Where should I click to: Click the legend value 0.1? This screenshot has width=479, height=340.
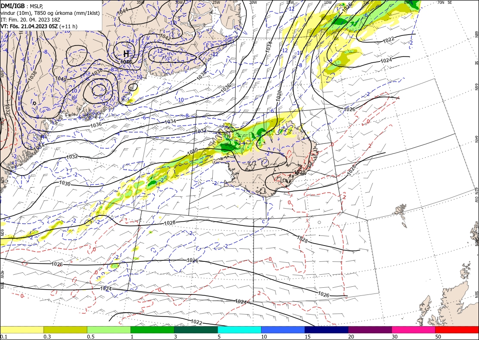3,337
